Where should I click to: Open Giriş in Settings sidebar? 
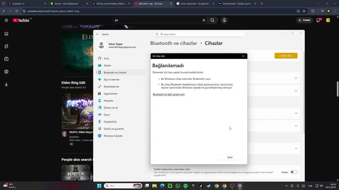coord(121,58)
